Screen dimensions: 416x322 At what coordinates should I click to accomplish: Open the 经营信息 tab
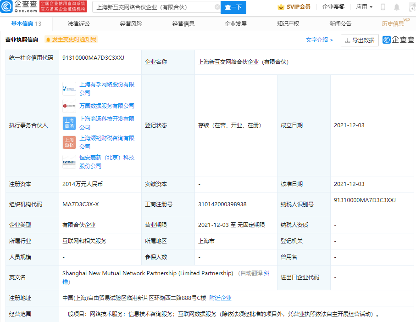(x=183, y=23)
